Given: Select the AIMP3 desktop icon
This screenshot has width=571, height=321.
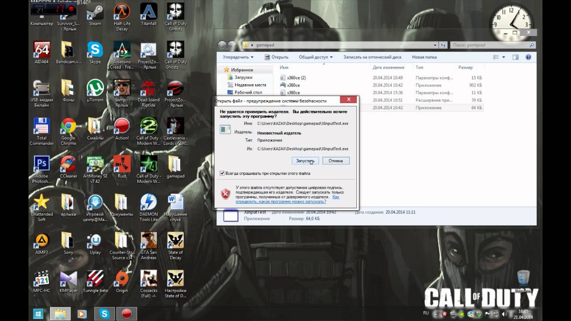Looking at the screenshot, I should click(x=41, y=243).
